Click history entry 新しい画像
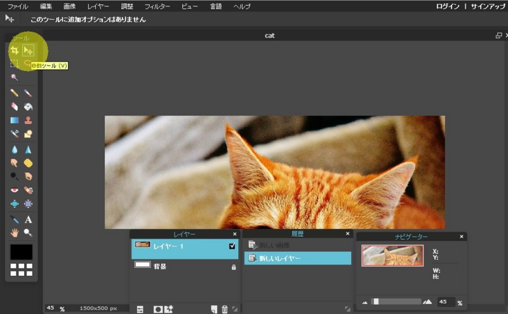The height and width of the screenshot is (314, 508). [298, 245]
